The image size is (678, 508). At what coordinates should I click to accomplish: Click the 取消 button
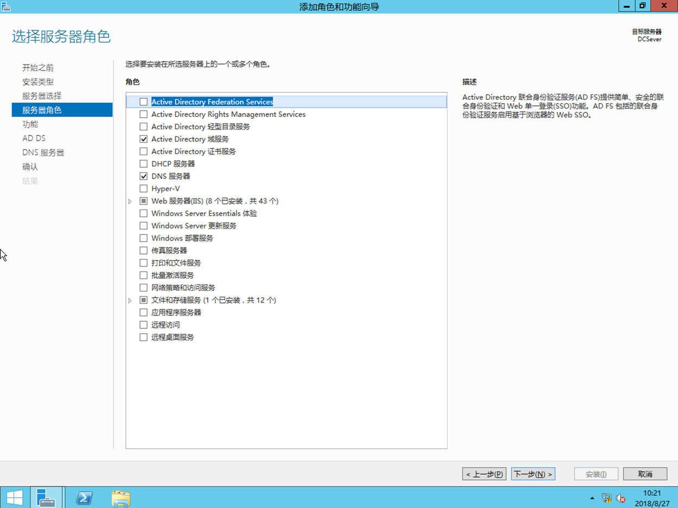645,474
